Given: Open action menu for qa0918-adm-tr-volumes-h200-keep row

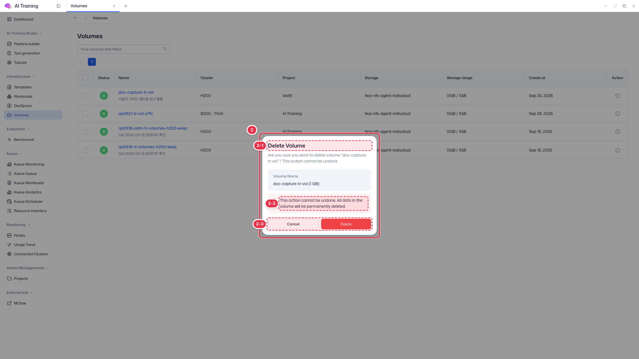Looking at the screenshot, I should click(x=618, y=132).
